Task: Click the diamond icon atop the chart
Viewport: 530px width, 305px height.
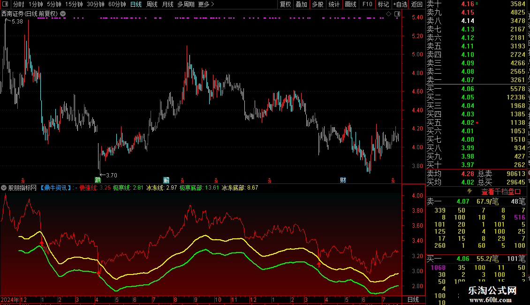Action: tap(389, 14)
